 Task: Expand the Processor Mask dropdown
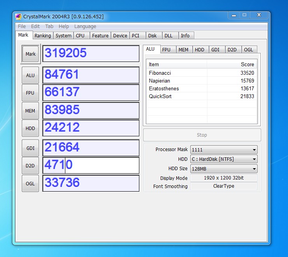click(x=224, y=150)
